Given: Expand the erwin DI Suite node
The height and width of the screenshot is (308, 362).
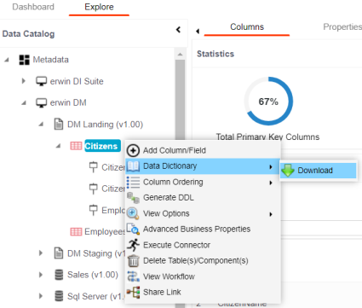Looking at the screenshot, I should coord(24,81).
